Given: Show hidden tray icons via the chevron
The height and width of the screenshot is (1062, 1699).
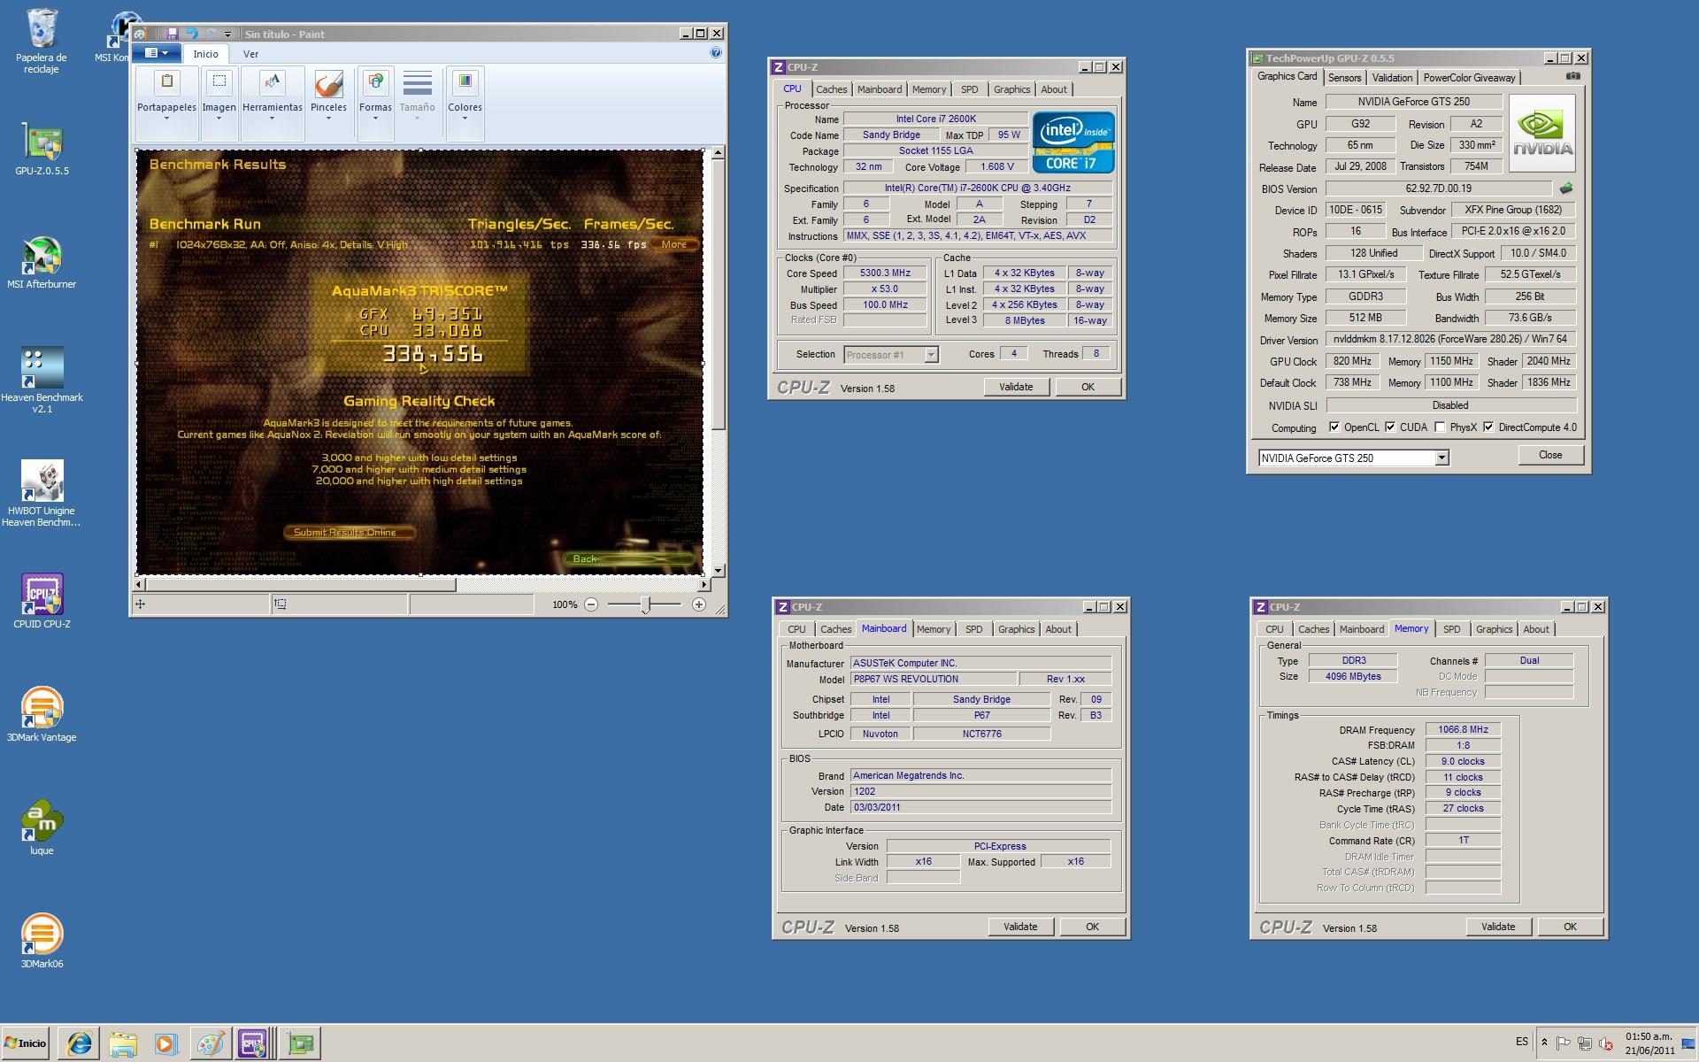Looking at the screenshot, I should [1544, 1043].
